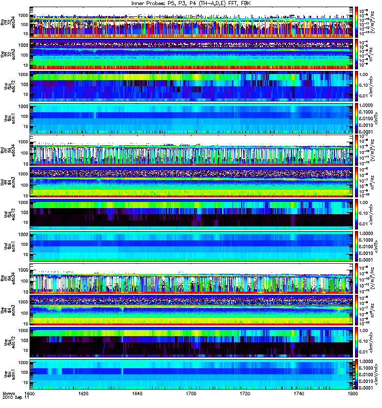Screen dimensions: 382x408
Task: Click the color bar of thd fff scm3 panel
Action: pyautogui.click(x=357, y=182)
